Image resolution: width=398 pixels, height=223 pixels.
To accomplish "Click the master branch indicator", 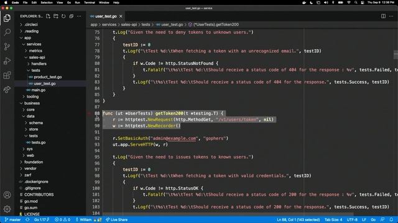I will click(x=12, y=220).
